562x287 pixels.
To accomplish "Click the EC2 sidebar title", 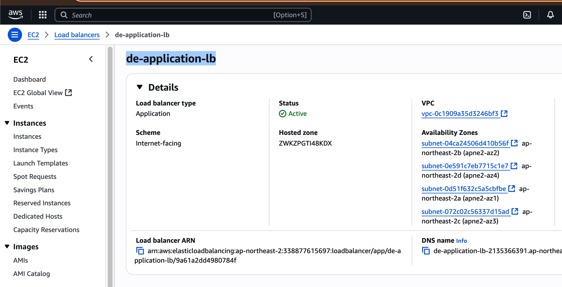I will 21,60.
